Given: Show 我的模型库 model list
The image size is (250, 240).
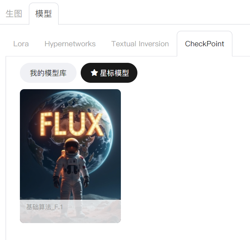Looking at the screenshot, I should tap(48, 73).
